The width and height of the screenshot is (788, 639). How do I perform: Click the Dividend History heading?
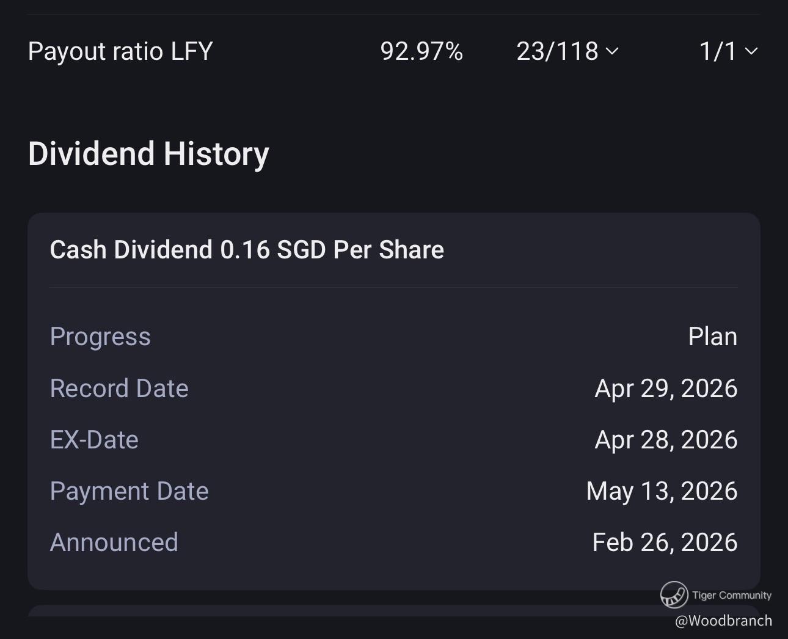click(x=148, y=153)
